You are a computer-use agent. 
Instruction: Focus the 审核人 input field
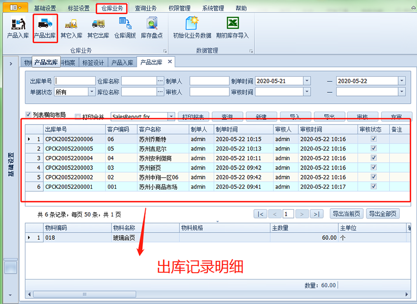[210, 92]
